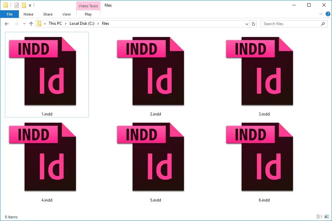The image size is (332, 221).
Task: Open the Play tab under Video Tools
Action: click(88, 14)
